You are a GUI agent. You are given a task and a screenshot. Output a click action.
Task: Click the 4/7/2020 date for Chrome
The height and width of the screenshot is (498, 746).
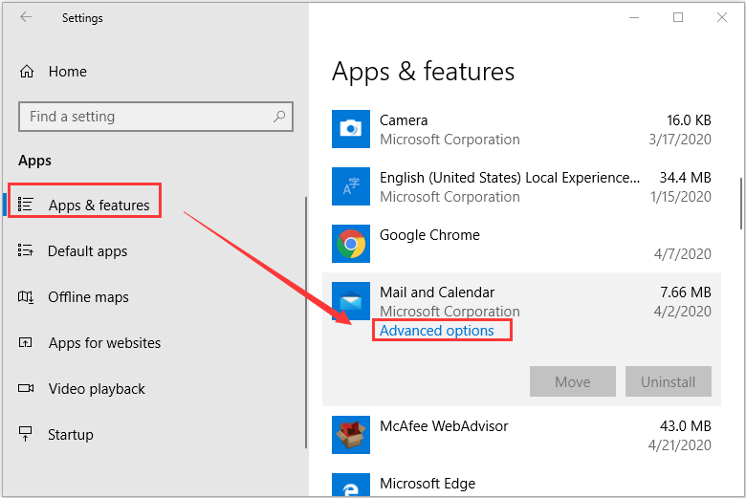pyautogui.click(x=682, y=254)
